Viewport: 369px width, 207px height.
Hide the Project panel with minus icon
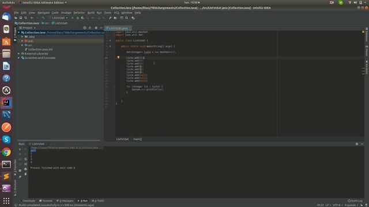(x=101, y=28)
